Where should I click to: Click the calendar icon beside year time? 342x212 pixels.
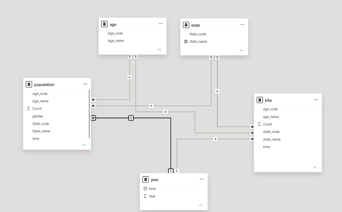tap(145, 189)
